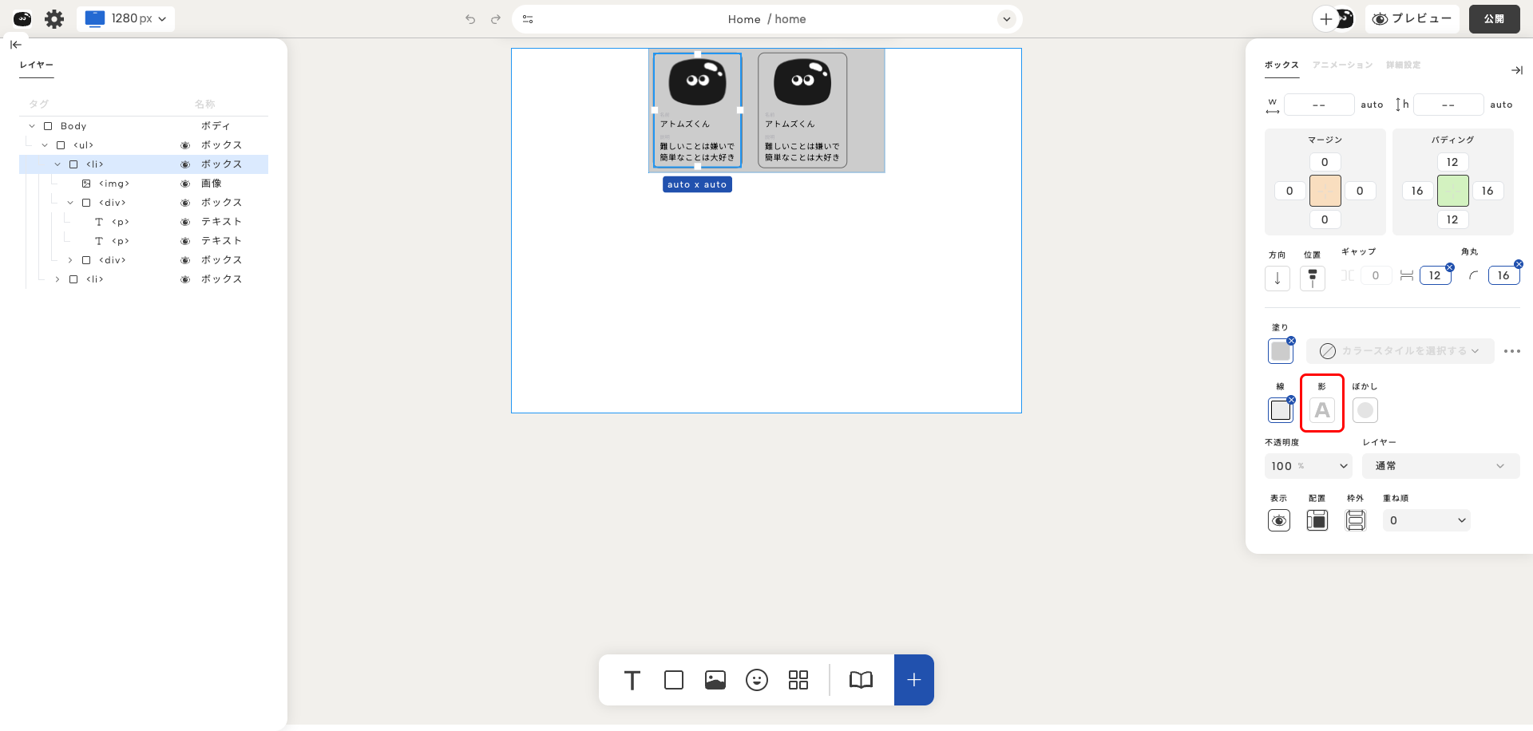
Task: Open the components grid tool
Action: (x=798, y=680)
